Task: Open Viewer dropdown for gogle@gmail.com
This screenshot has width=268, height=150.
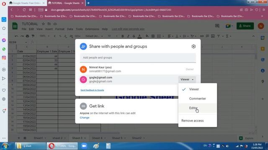Action: click(187, 80)
